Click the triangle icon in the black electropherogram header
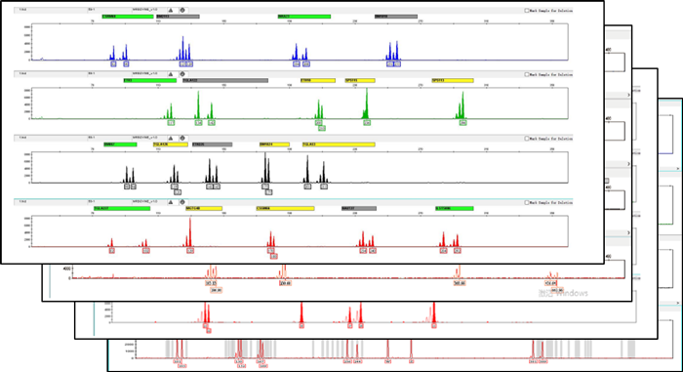The height and width of the screenshot is (372, 683). click(171, 139)
